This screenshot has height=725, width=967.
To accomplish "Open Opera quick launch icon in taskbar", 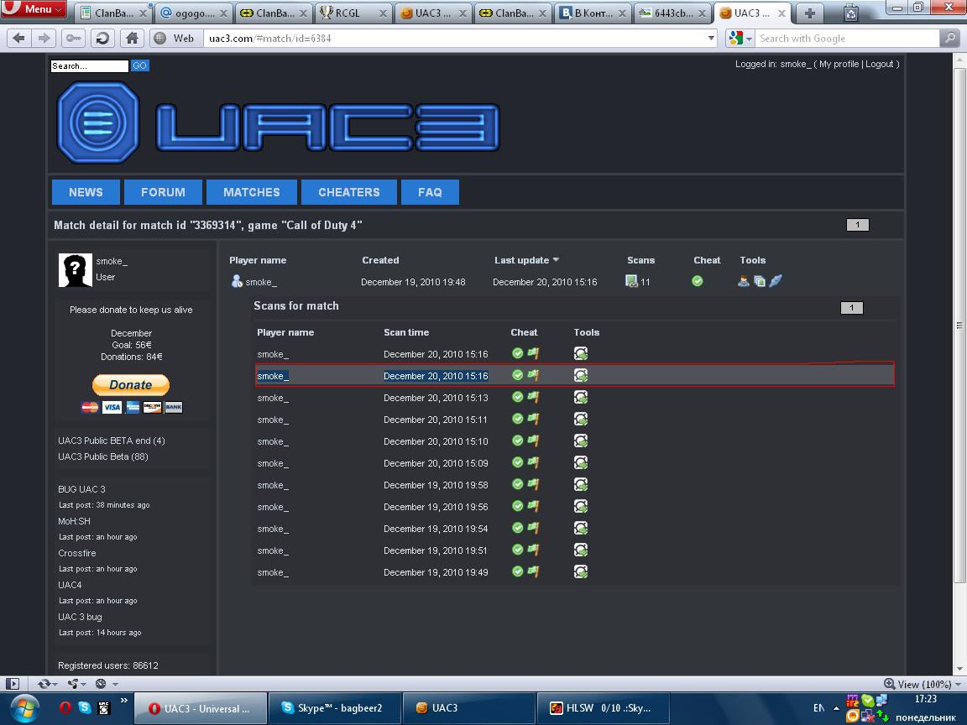I will pyautogui.click(x=65, y=707).
